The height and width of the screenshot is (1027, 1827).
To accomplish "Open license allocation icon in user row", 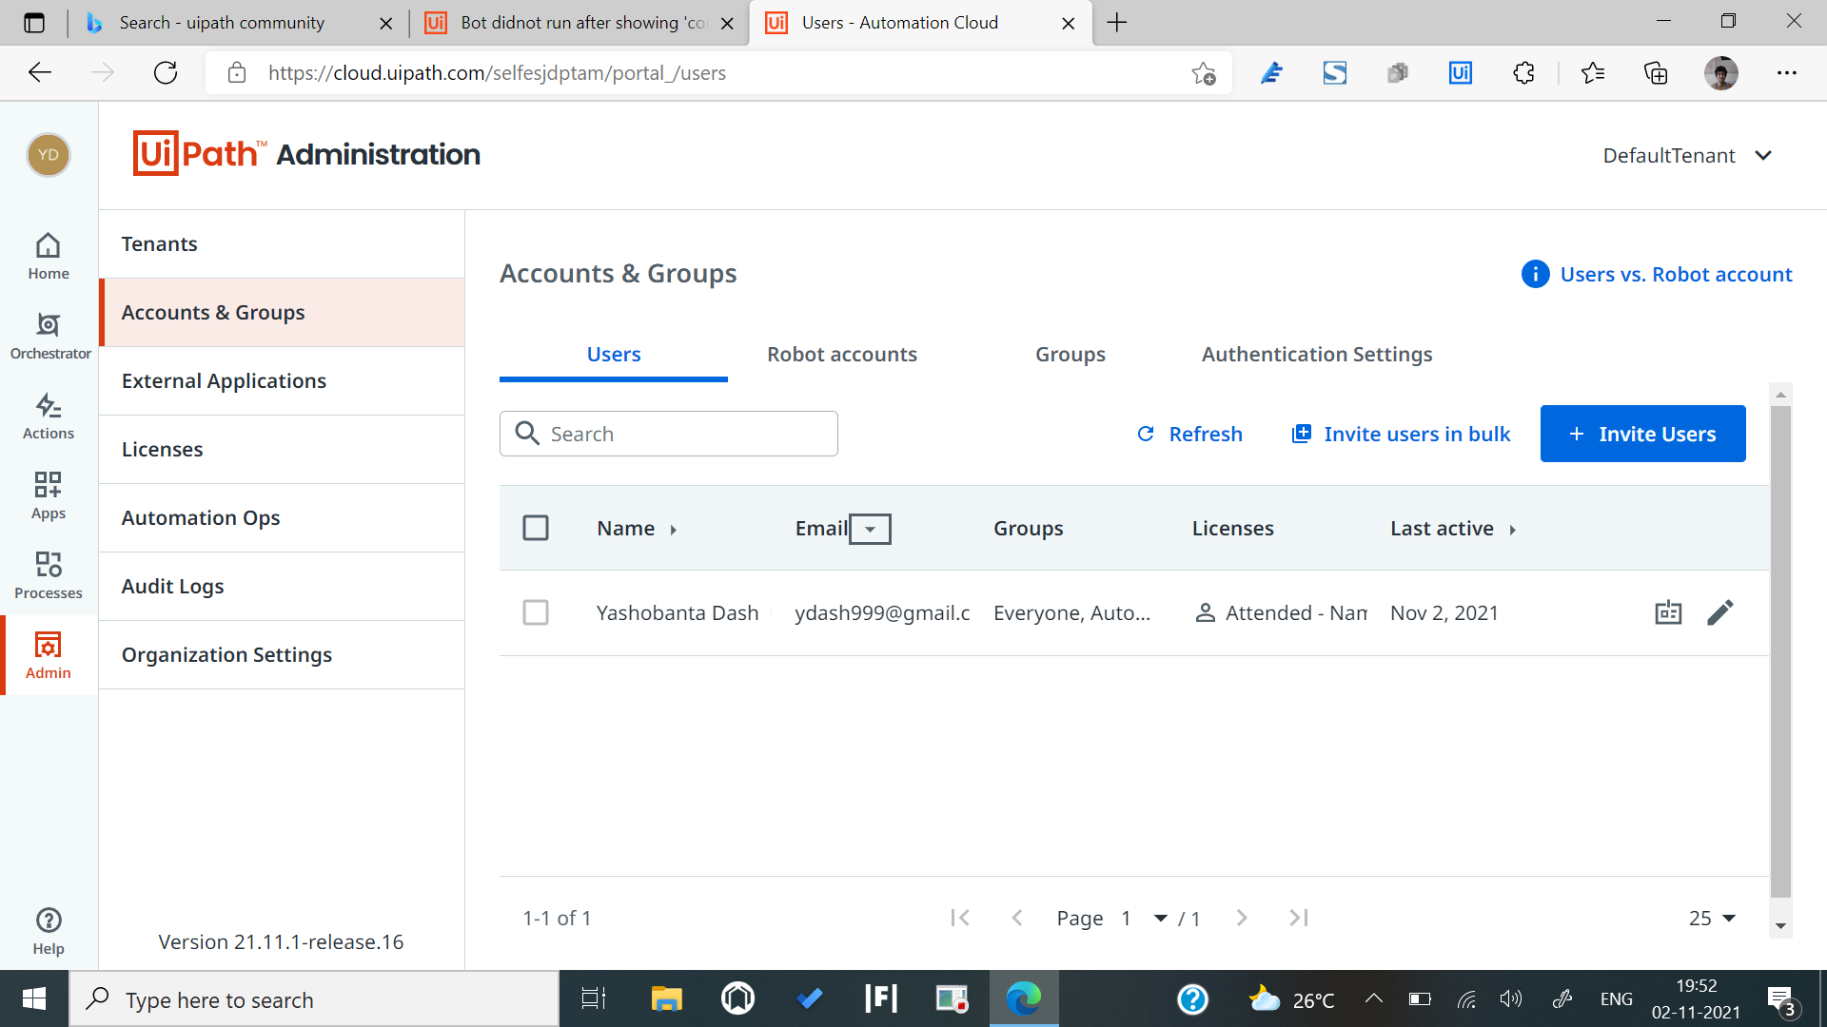I will [x=1668, y=612].
